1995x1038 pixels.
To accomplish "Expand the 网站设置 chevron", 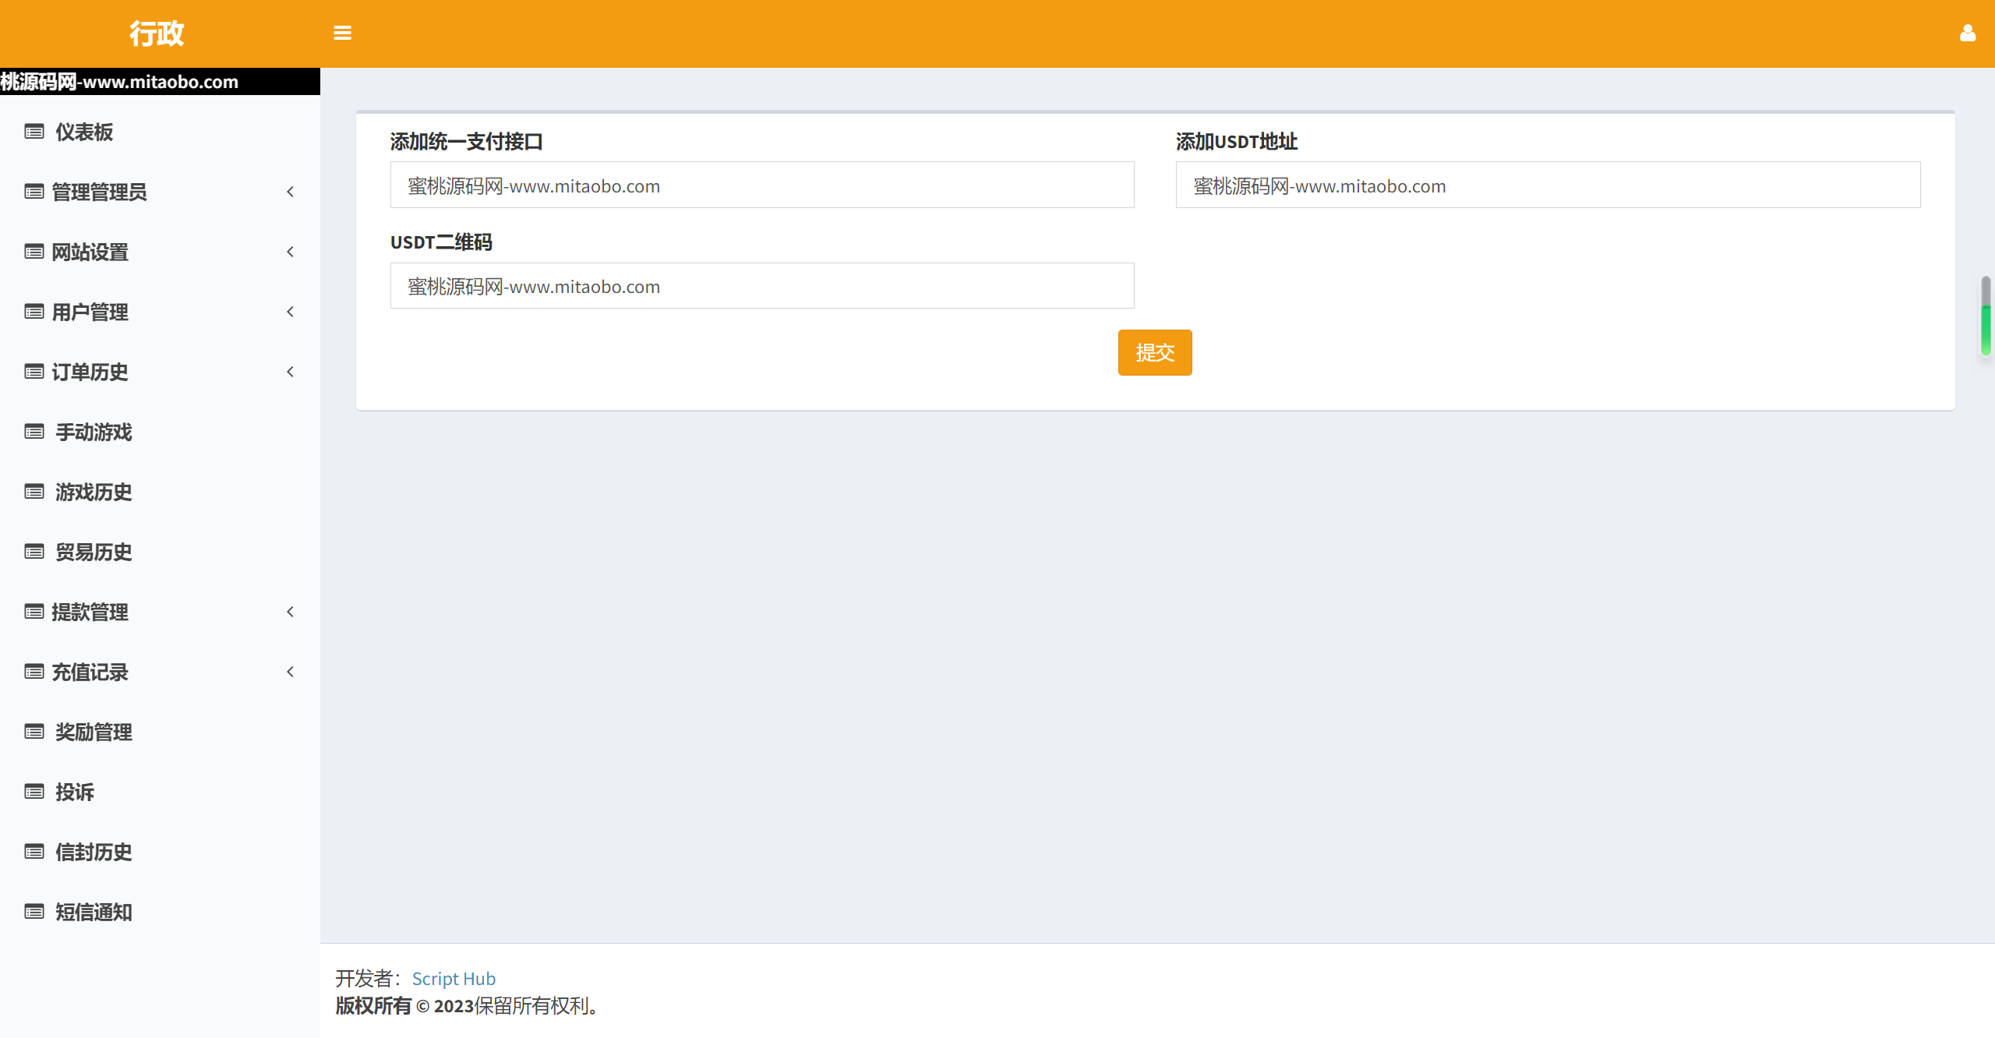I will click(290, 252).
